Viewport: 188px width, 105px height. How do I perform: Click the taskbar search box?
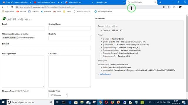(x=30, y=102)
